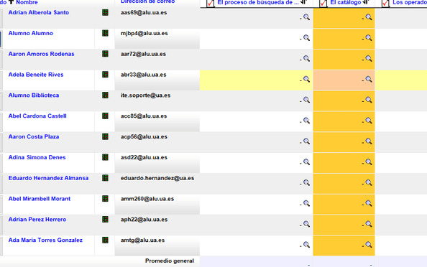Open Adrian Perez Herrero profile link
This screenshot has height=267, width=427.
(37, 219)
